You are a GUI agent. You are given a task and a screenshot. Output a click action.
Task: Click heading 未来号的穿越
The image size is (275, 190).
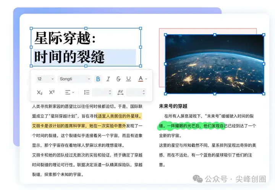[x=173, y=106]
